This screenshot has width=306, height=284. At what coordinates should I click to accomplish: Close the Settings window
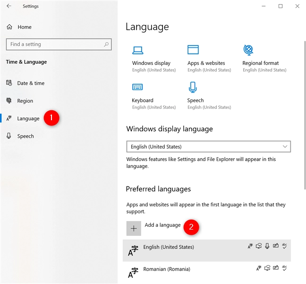tap(297, 6)
